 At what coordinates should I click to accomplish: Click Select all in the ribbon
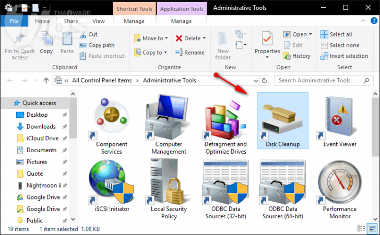coord(336,34)
